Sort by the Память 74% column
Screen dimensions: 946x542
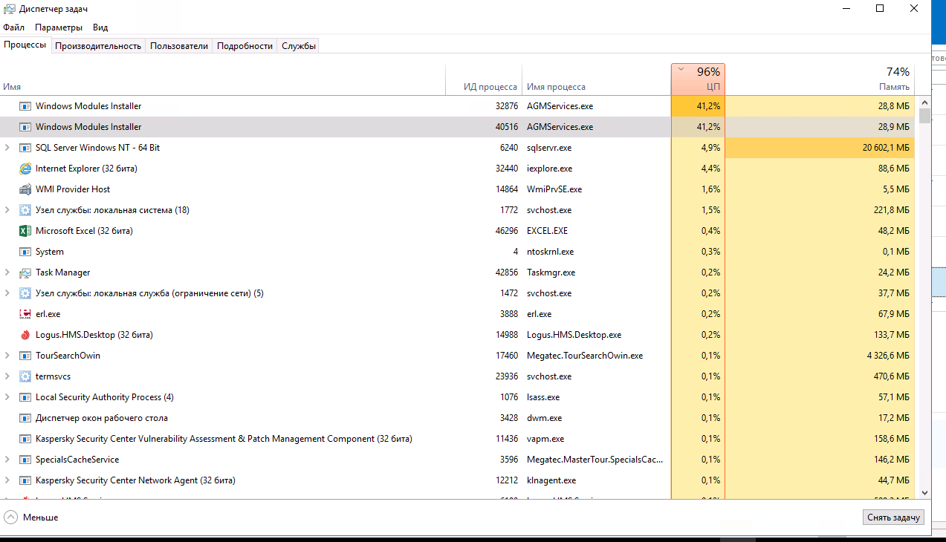coord(820,79)
